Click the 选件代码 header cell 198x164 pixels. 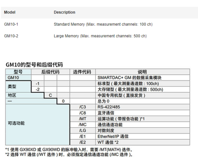pos(83,72)
